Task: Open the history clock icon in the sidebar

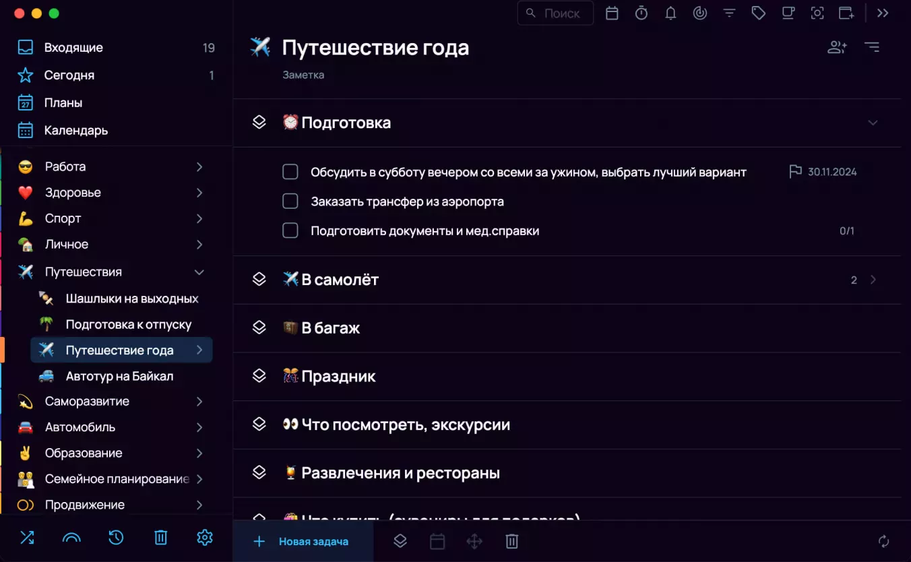Action: [x=116, y=537]
